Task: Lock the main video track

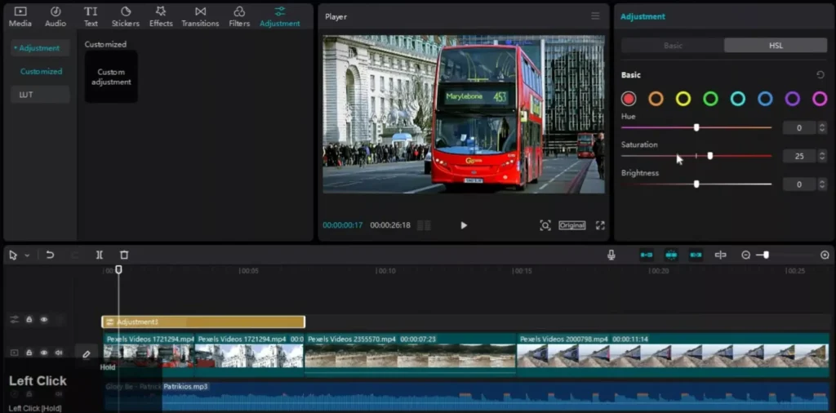Action: click(x=29, y=353)
